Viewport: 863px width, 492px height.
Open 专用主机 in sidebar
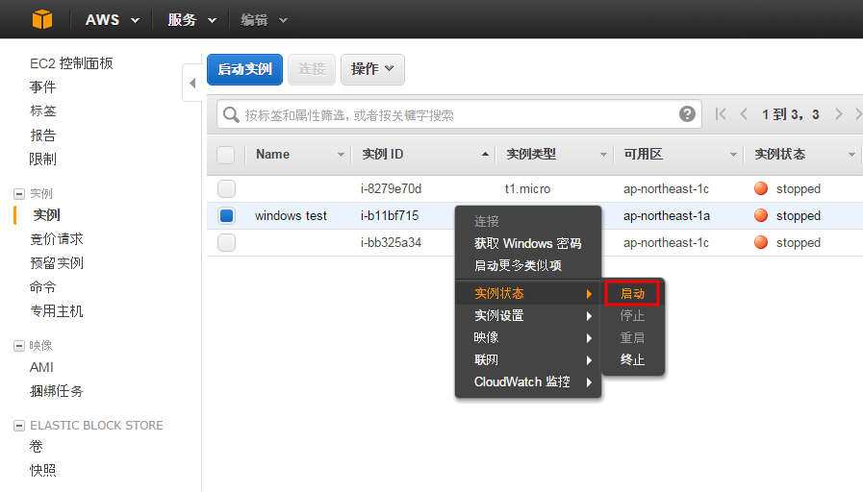pyautogui.click(x=57, y=311)
